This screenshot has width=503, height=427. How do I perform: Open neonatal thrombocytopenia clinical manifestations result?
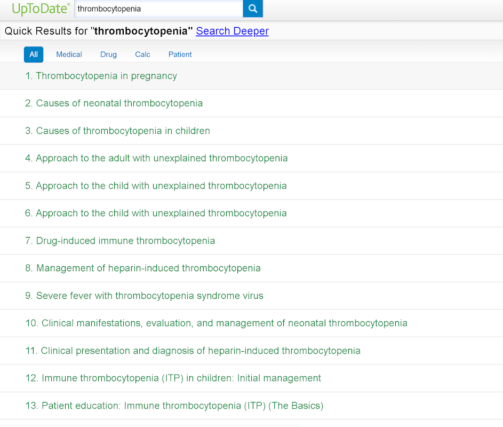[x=224, y=323]
